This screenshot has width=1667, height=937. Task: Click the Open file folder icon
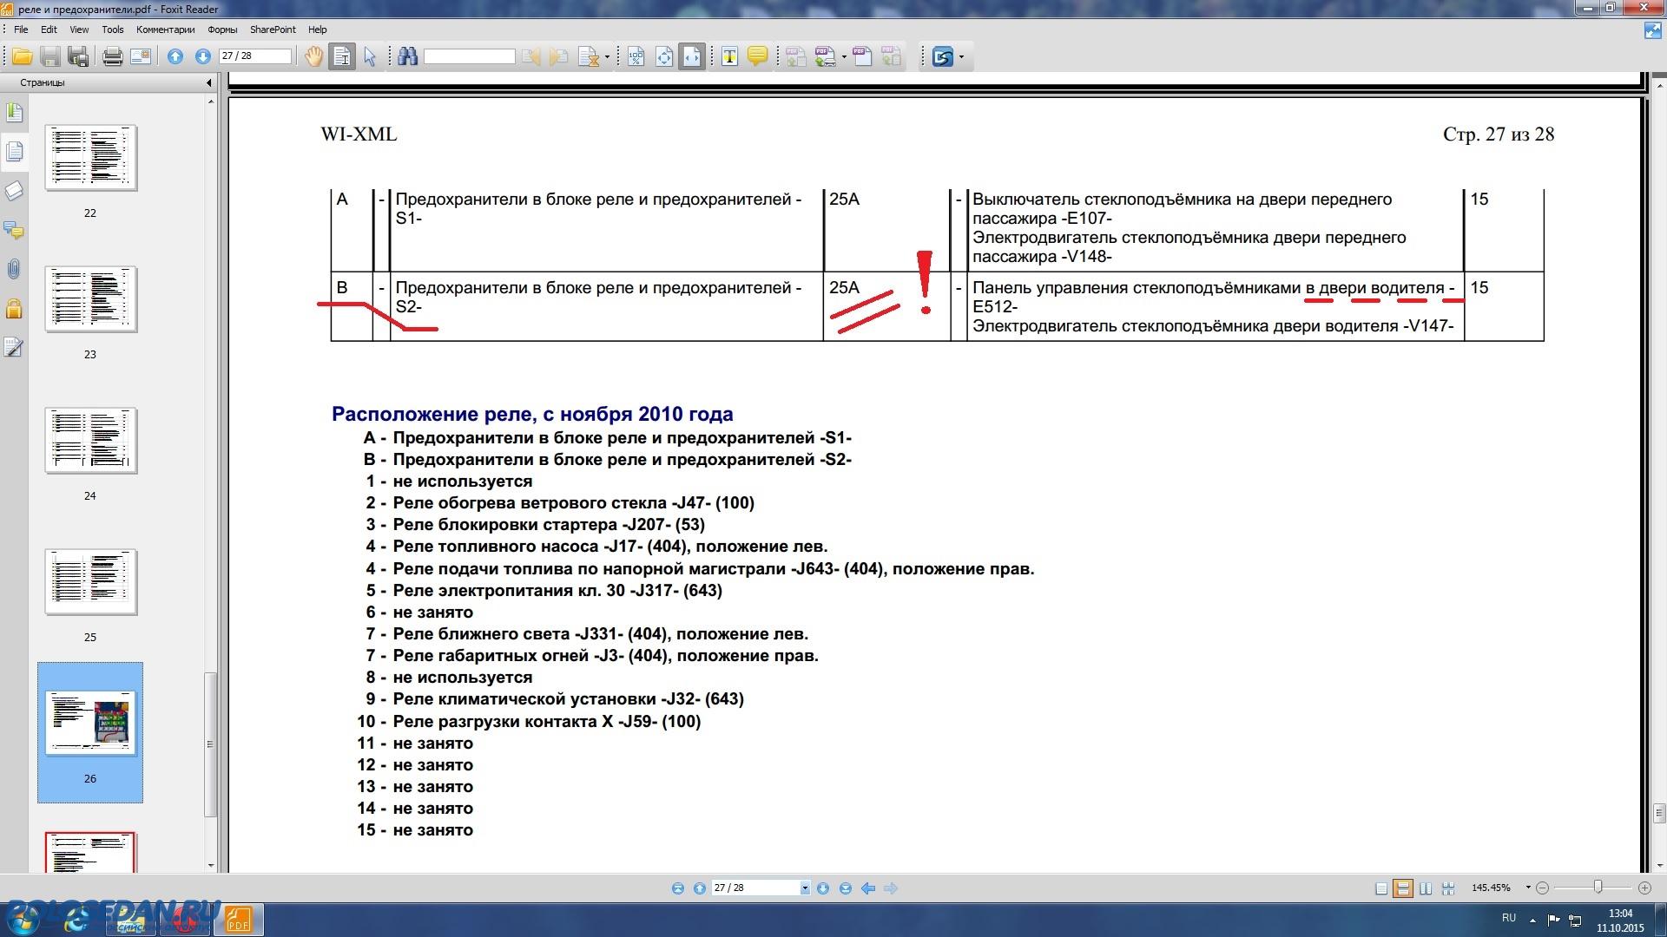(x=22, y=57)
